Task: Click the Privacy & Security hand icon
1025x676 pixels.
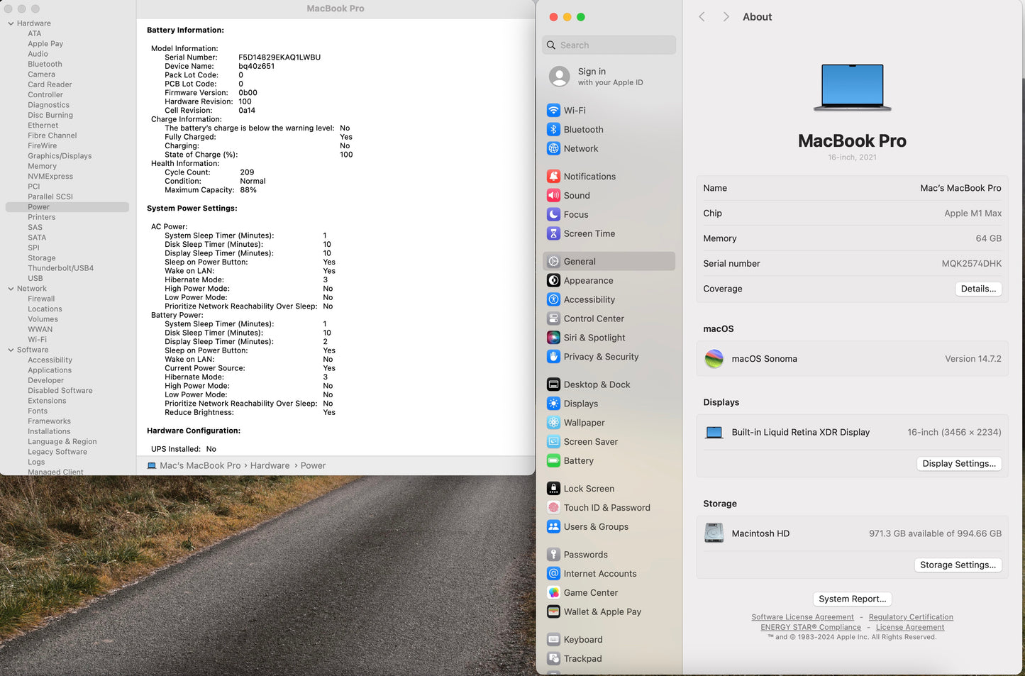Action: [553, 357]
